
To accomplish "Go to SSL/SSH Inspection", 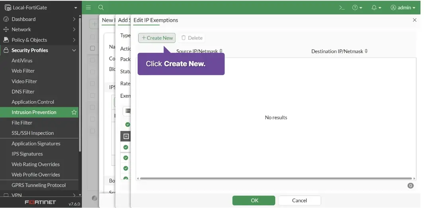I will [x=33, y=133].
